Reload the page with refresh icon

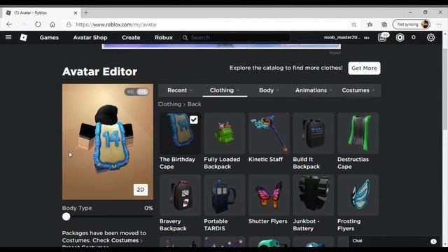pos(38,24)
